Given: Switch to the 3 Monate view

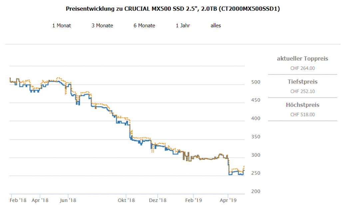Looking at the screenshot, I should point(102,26).
